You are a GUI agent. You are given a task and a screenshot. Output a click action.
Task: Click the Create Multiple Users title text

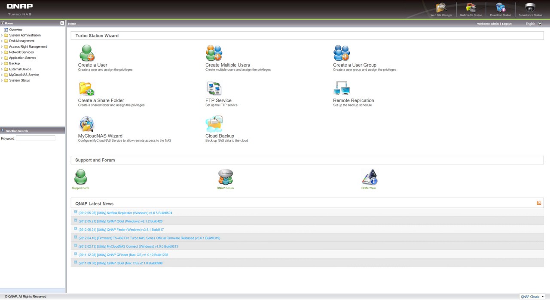[228, 65]
